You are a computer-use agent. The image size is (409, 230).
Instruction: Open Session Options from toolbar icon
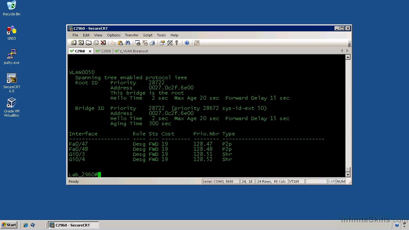click(x=162, y=43)
